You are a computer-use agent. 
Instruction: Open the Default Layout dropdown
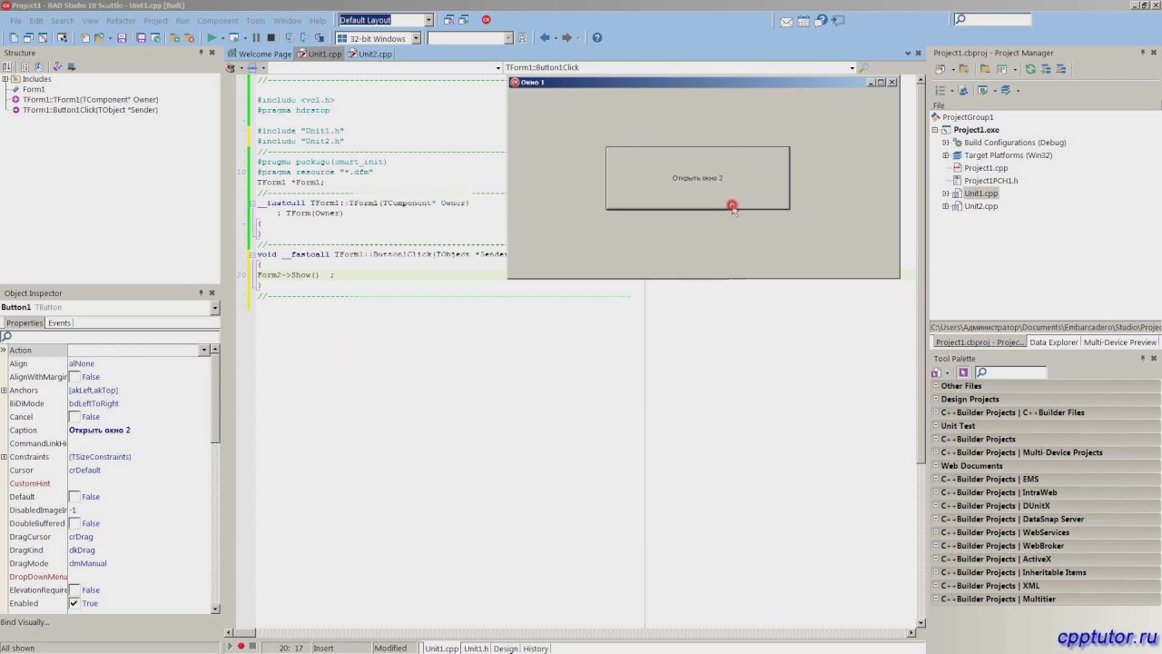click(428, 20)
